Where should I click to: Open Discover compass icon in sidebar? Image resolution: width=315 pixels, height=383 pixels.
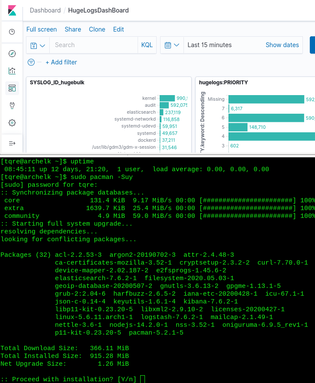click(12, 54)
